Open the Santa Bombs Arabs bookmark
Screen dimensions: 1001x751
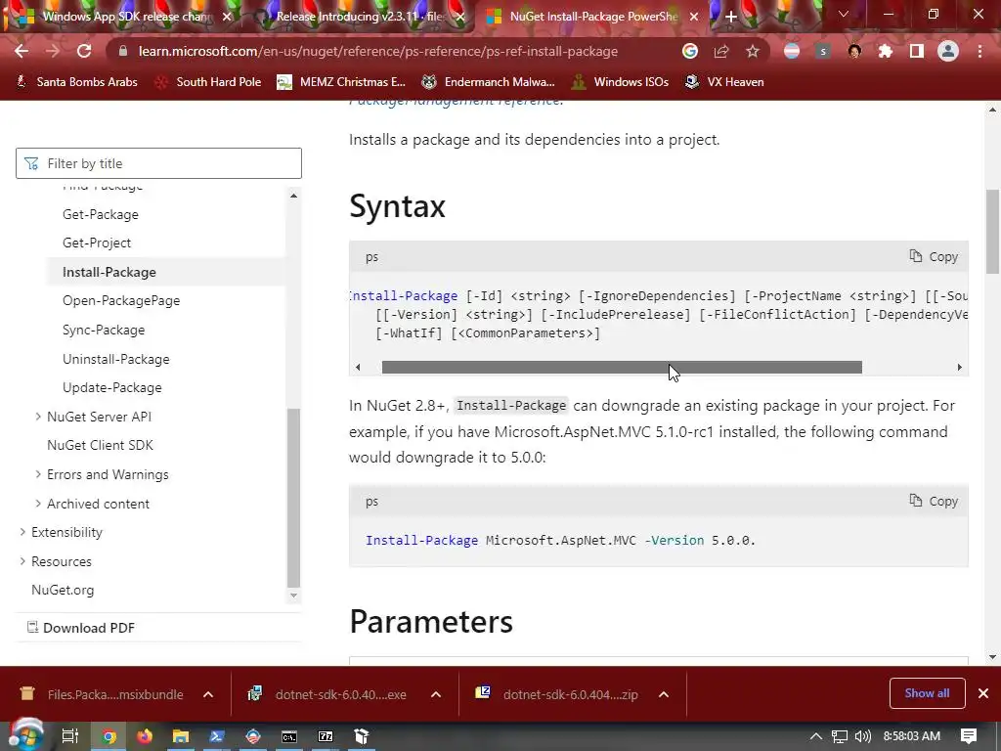(x=76, y=82)
